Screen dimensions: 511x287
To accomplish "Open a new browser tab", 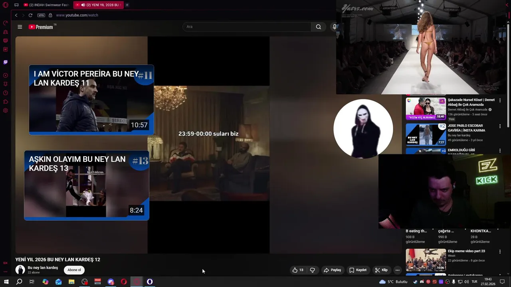I will coord(127,5).
